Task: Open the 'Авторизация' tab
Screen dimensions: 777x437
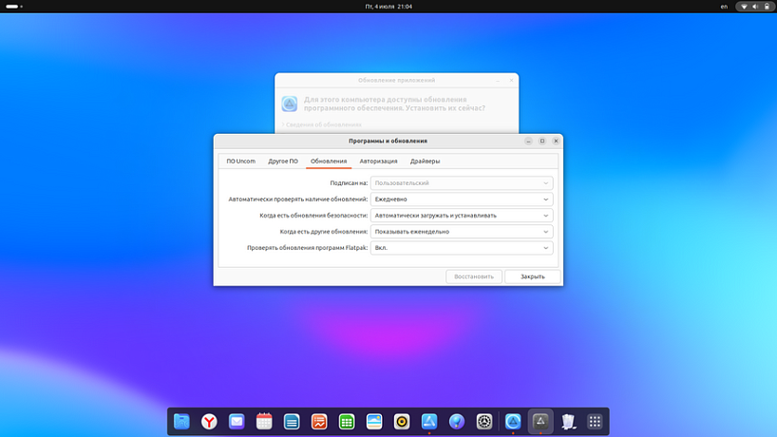Action: click(378, 161)
